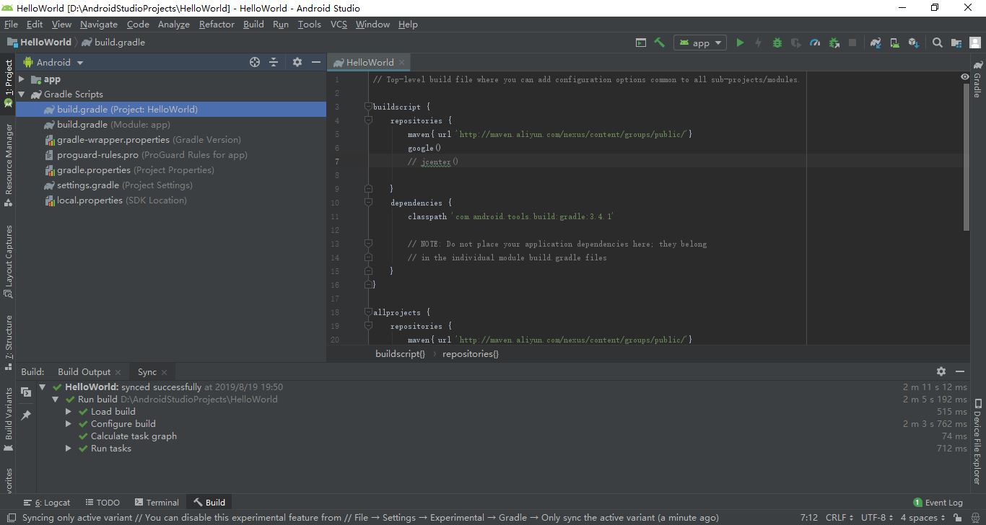
Task: Profile the app with the gauge icon
Action: (815, 43)
